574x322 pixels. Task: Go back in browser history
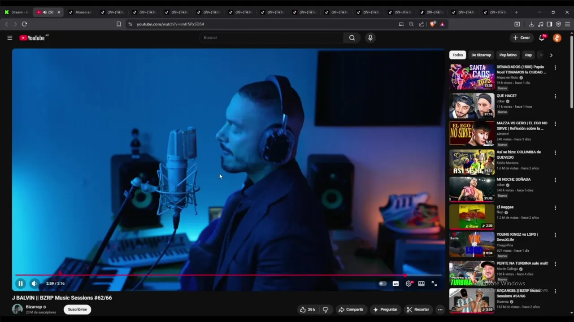pyautogui.click(x=6, y=24)
